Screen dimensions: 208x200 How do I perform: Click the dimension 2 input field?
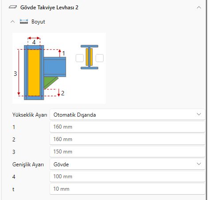pyautogui.click(x=127, y=139)
